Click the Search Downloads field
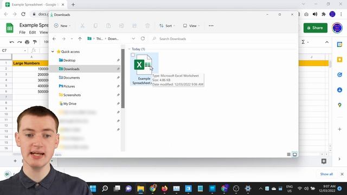347x195 pixels. (223, 38)
